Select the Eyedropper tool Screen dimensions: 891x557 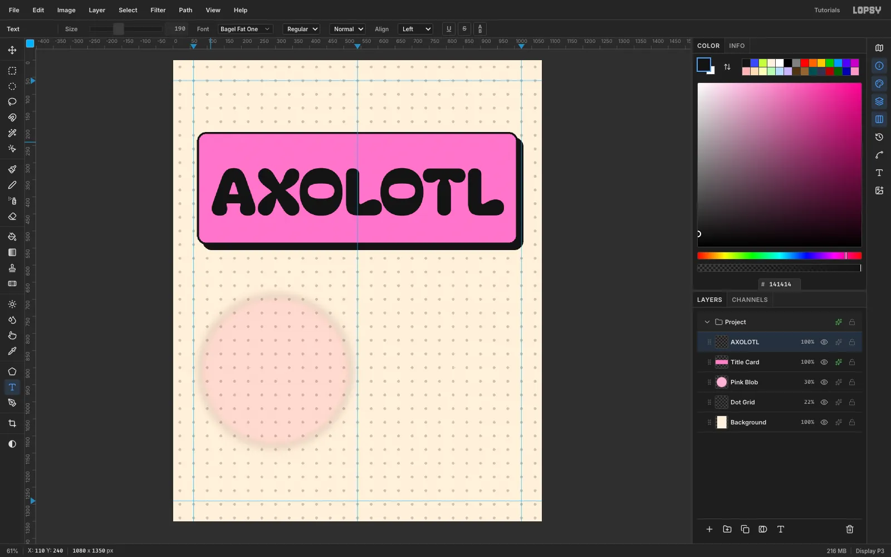click(x=12, y=351)
